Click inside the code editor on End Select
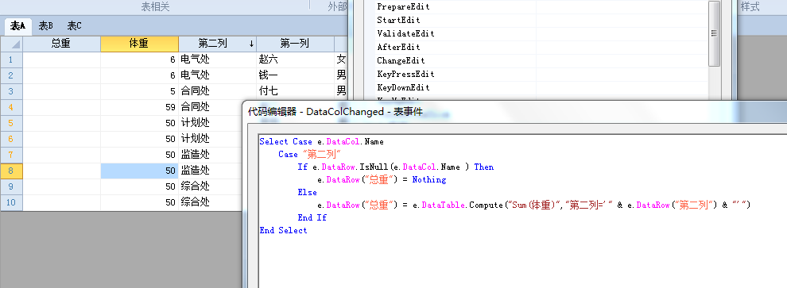The height and width of the screenshot is (288, 787). [283, 230]
